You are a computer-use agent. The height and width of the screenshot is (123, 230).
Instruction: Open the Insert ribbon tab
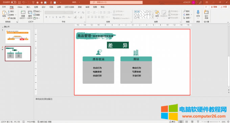pyautogui.click(x=28, y=7)
